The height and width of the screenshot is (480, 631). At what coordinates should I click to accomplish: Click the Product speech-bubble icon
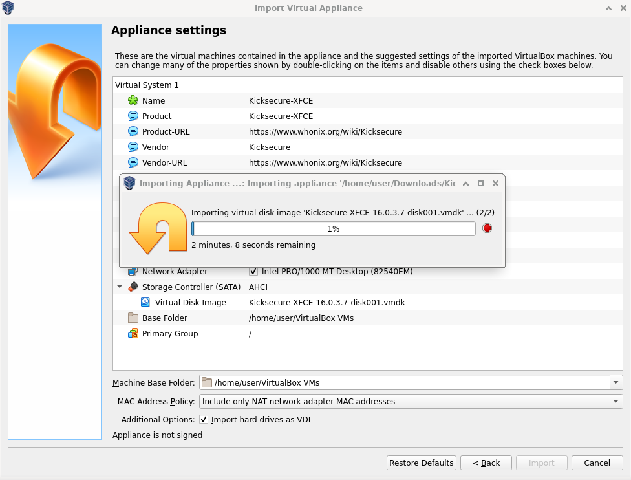[133, 116]
